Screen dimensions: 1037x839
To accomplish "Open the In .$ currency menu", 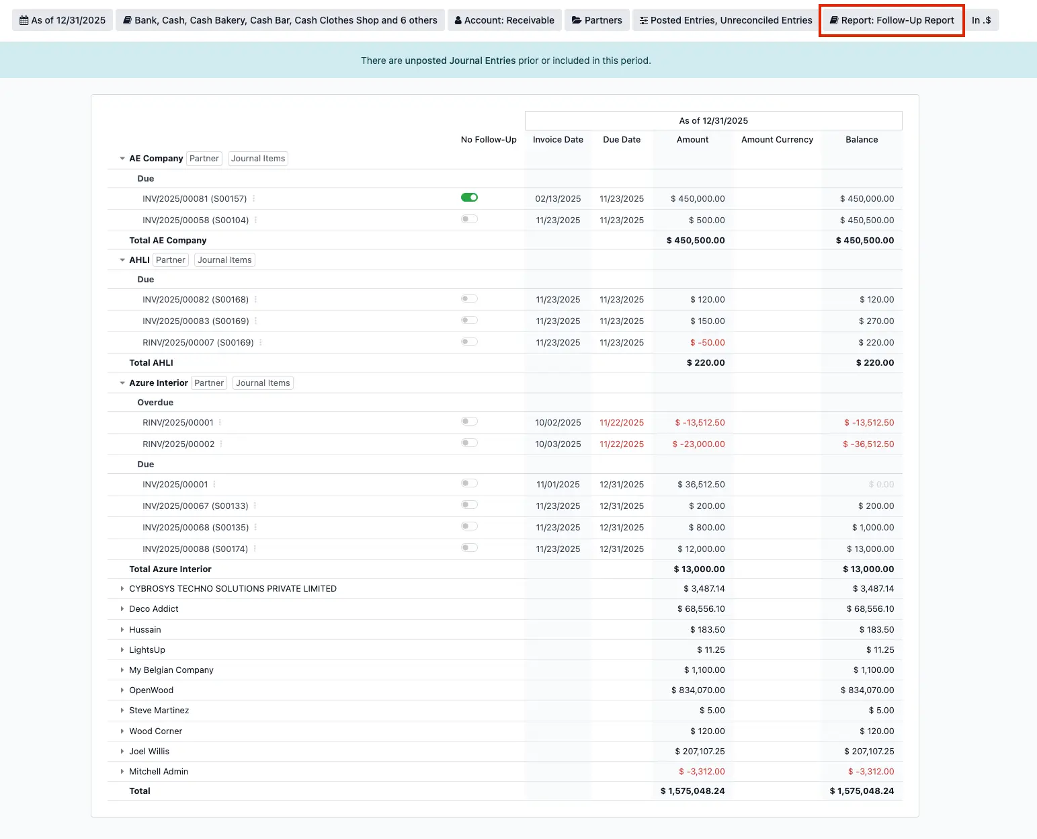I will click(x=982, y=19).
